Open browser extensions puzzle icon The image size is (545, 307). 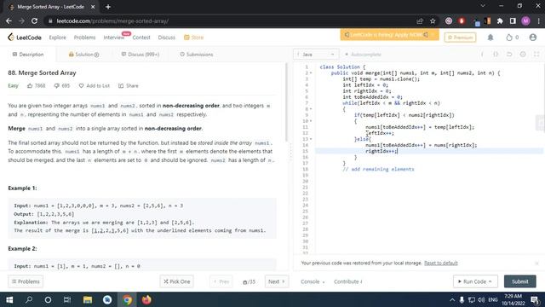tap(500, 20)
